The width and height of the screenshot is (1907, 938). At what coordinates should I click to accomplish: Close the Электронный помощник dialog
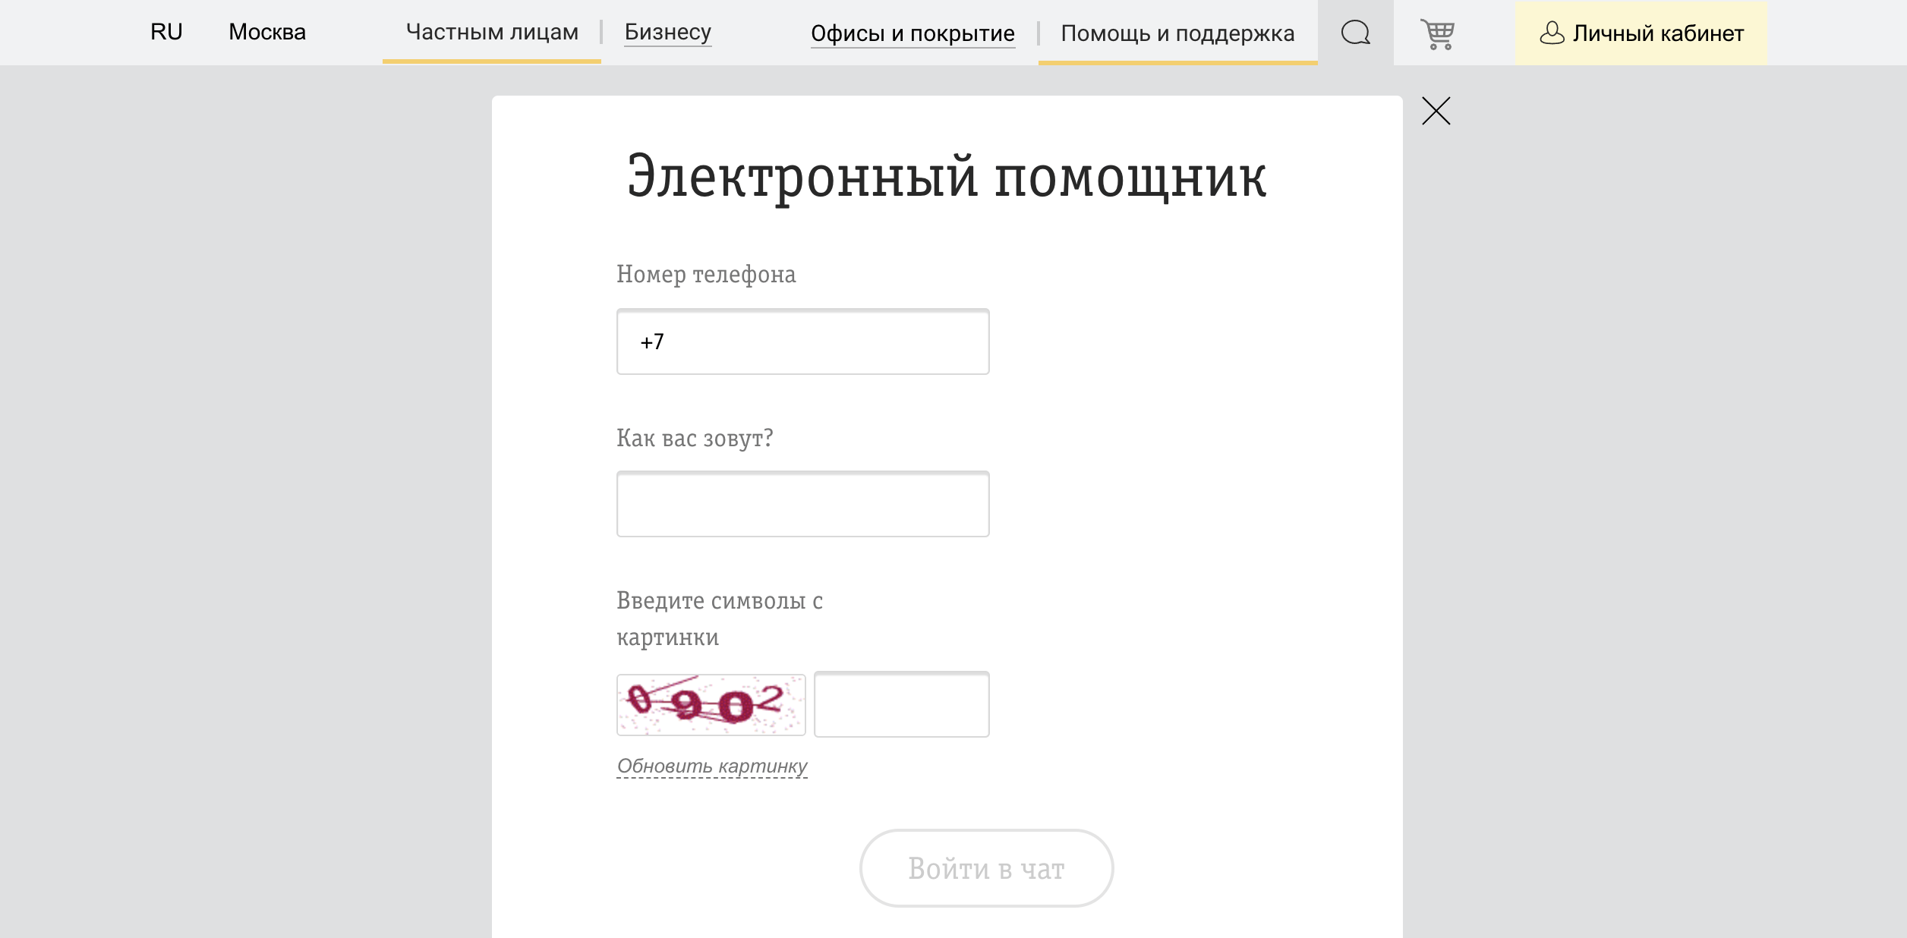[1437, 111]
